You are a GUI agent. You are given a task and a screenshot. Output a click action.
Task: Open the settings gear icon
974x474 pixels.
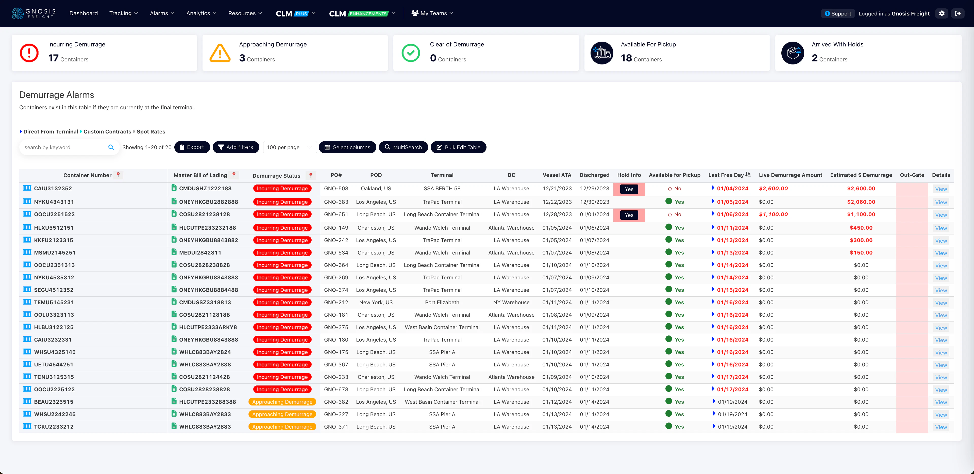click(942, 13)
